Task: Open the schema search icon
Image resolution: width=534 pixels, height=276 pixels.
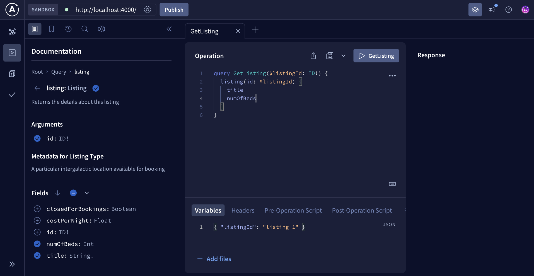Action: 85,29
